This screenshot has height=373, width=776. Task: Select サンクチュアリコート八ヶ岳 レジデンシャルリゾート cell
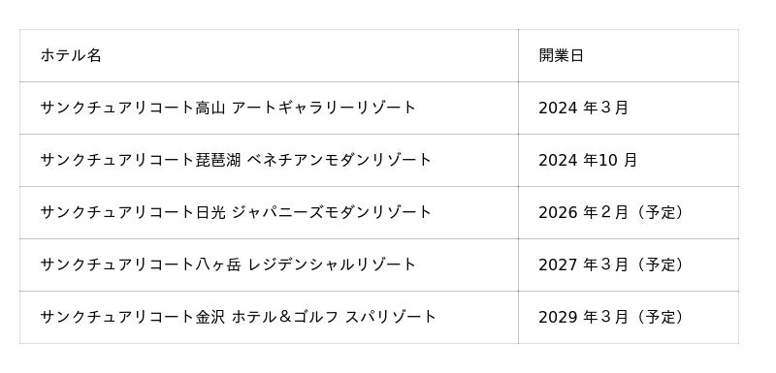click(x=269, y=264)
